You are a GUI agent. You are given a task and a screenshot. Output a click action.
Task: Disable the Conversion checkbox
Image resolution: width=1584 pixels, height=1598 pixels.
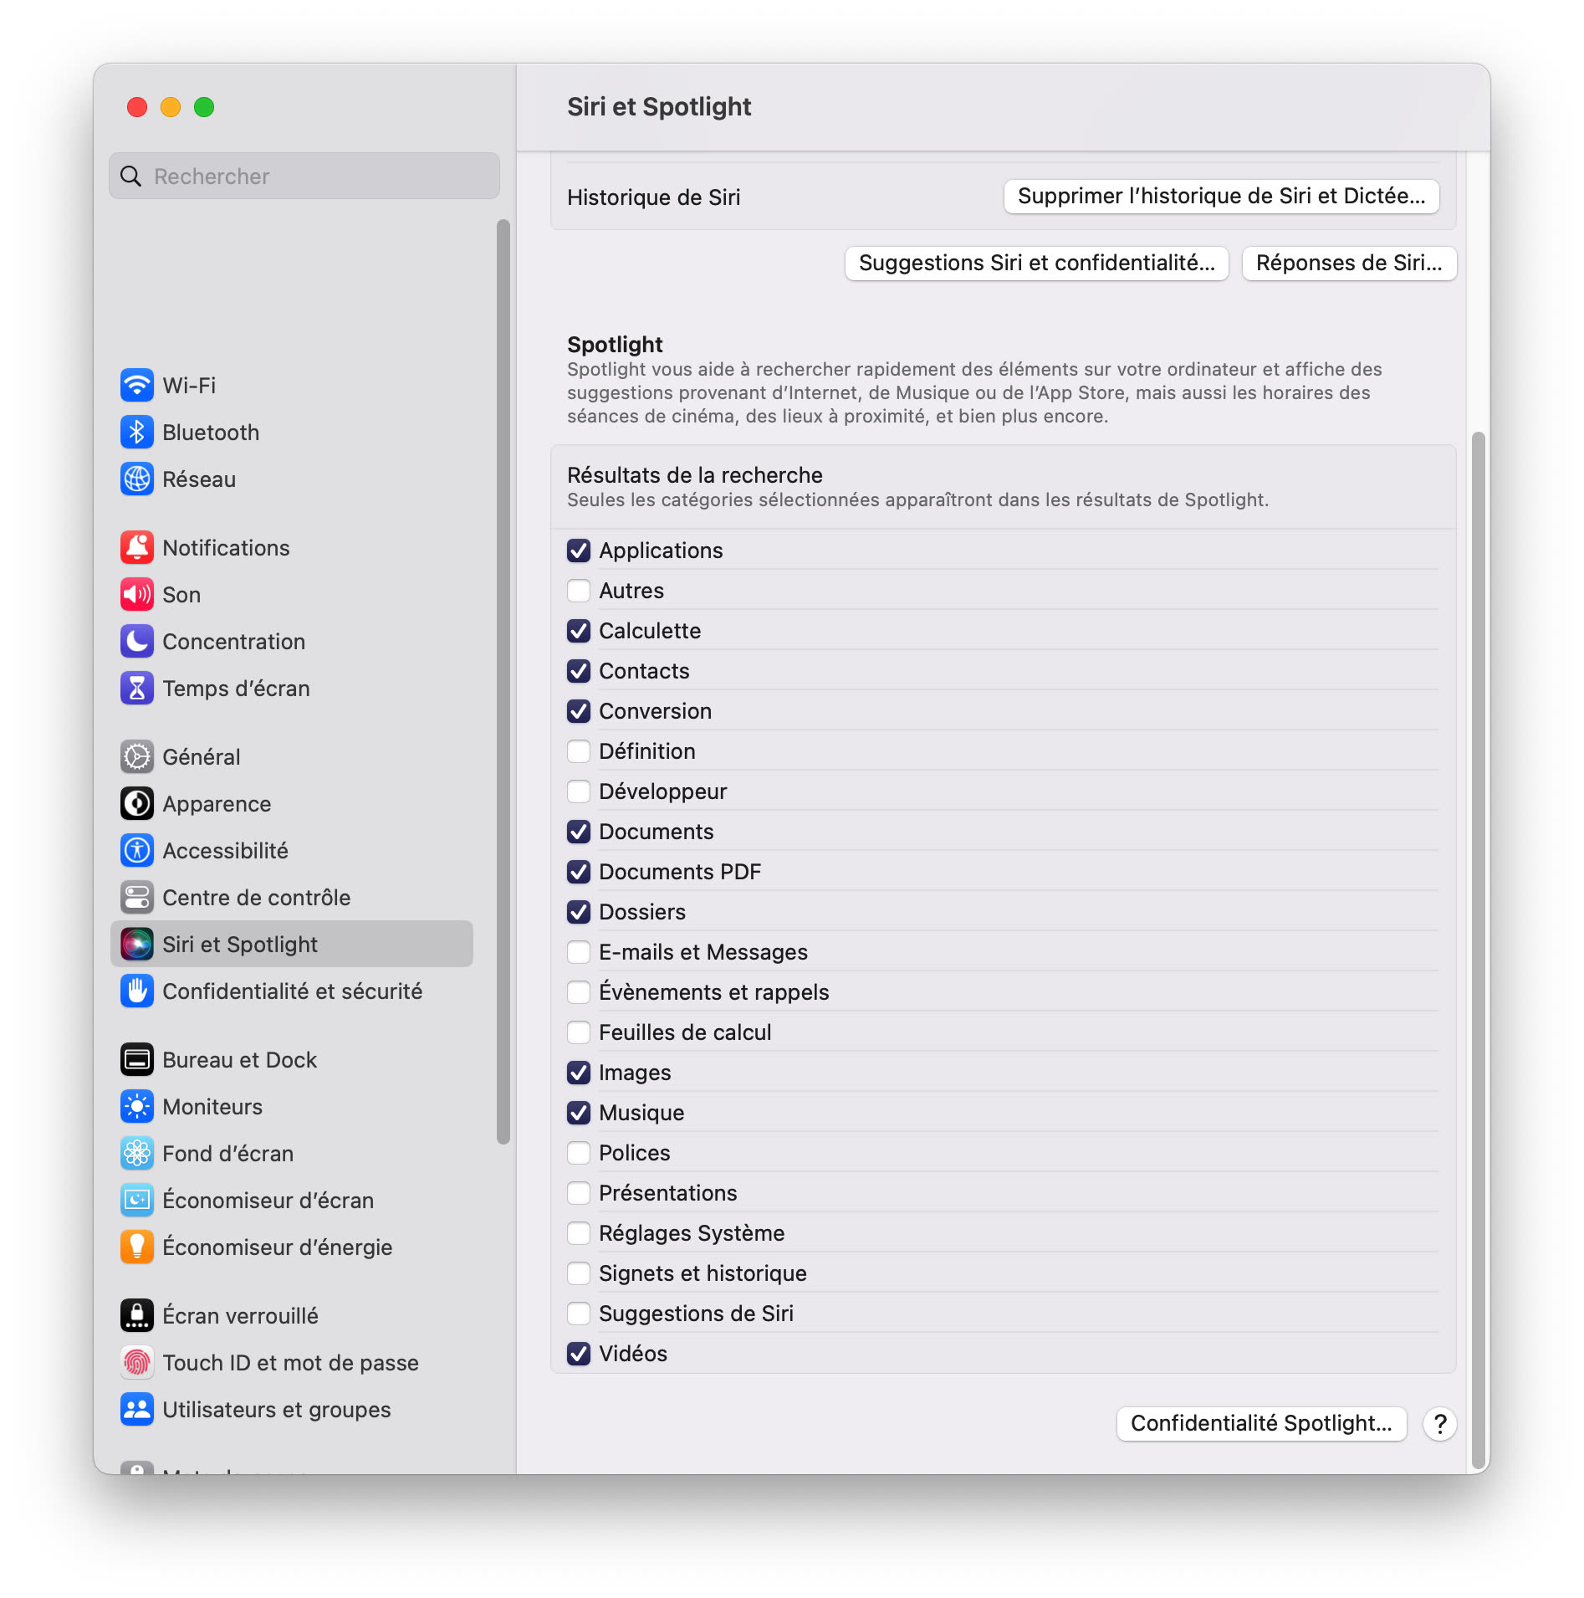[579, 711]
